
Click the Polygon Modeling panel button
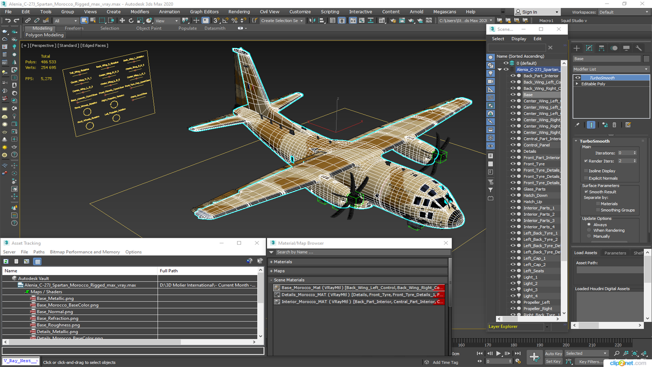[x=44, y=35]
